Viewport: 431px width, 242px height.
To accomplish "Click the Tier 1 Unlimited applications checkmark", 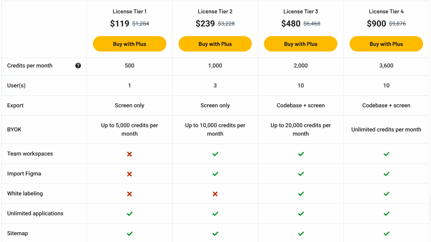I will pos(130,214).
